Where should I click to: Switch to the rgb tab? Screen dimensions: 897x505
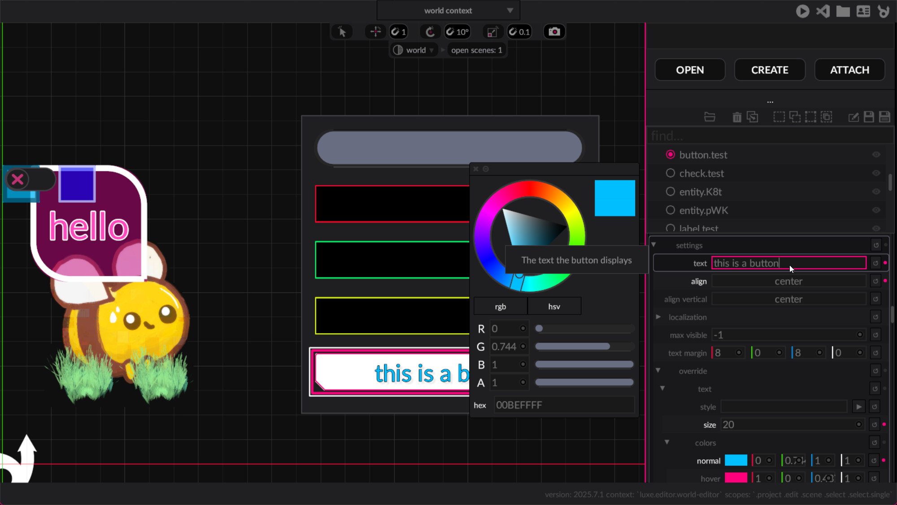(x=500, y=307)
